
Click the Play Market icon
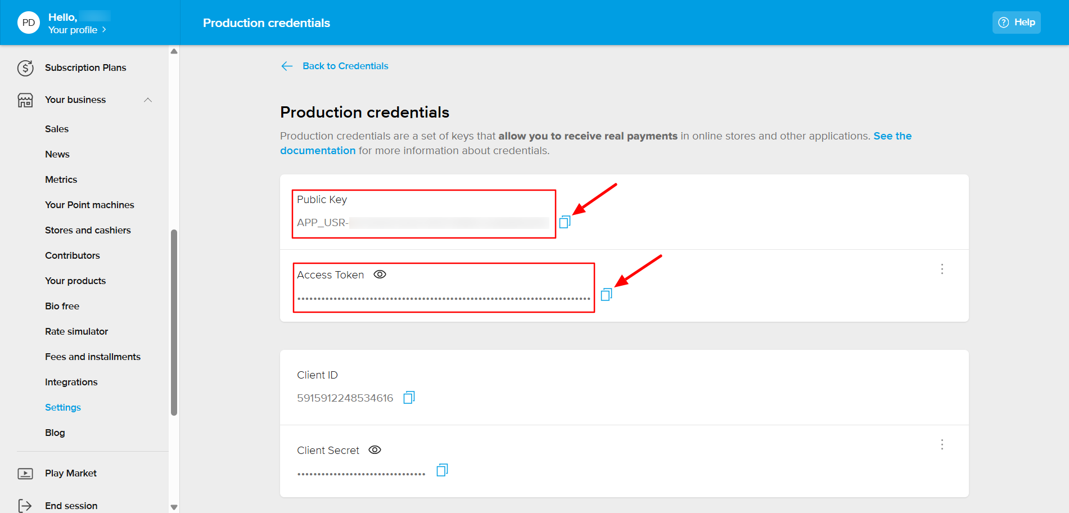pos(25,474)
